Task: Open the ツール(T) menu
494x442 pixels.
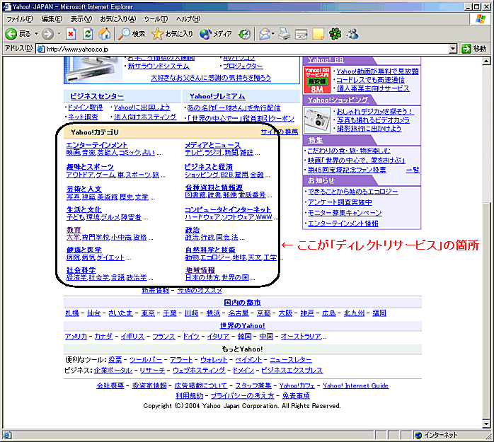Action: [156, 19]
